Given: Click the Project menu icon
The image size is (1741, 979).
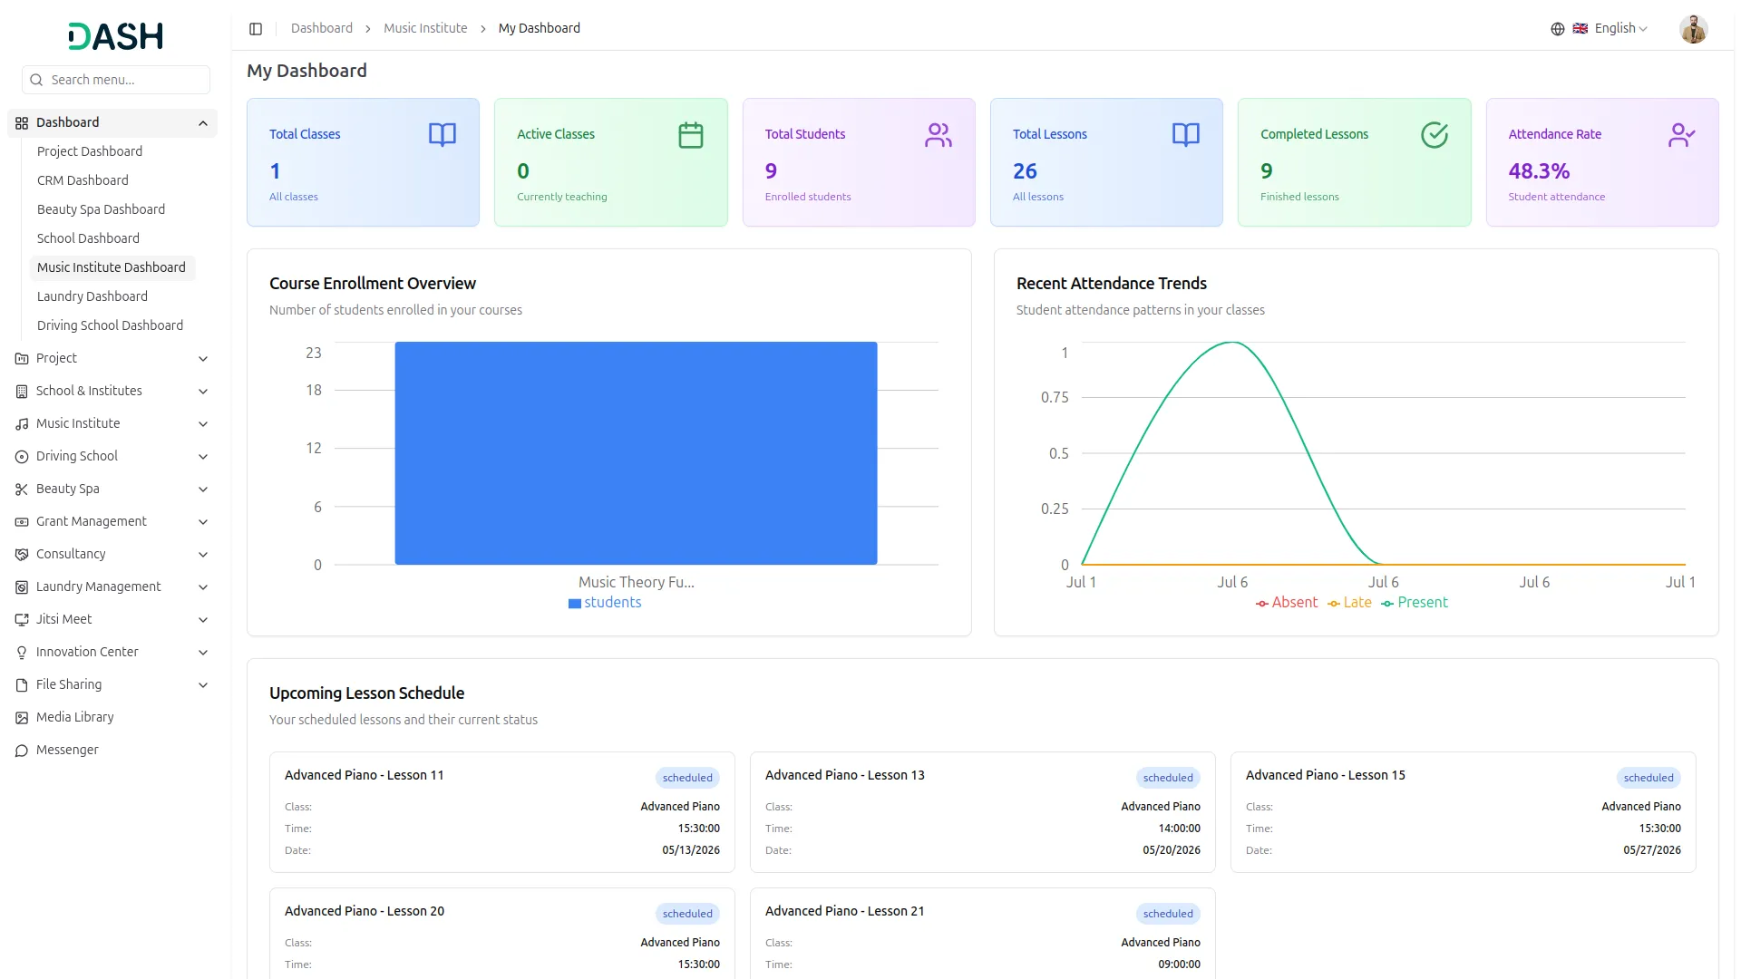Looking at the screenshot, I should [x=22, y=359].
